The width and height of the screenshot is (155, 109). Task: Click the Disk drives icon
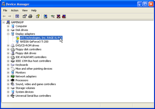[13, 30]
